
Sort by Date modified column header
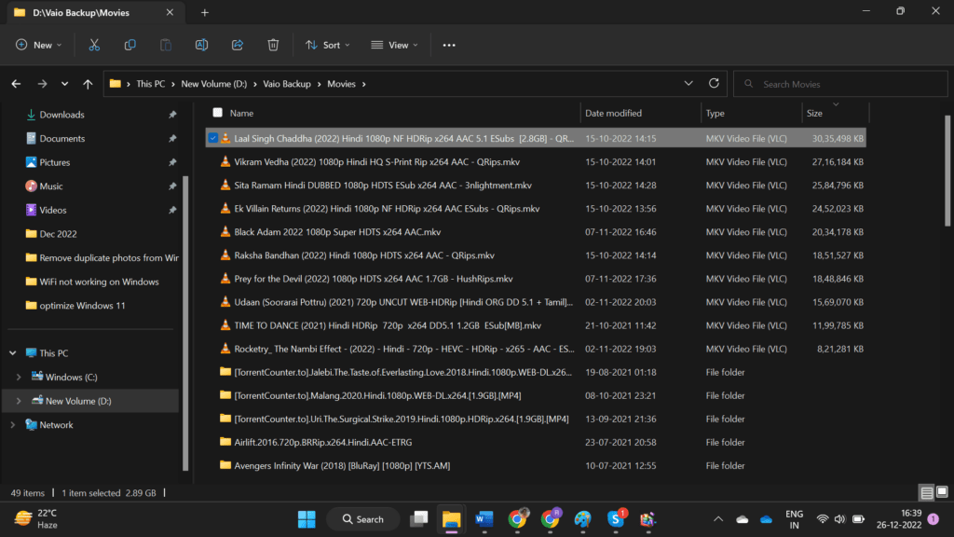613,113
